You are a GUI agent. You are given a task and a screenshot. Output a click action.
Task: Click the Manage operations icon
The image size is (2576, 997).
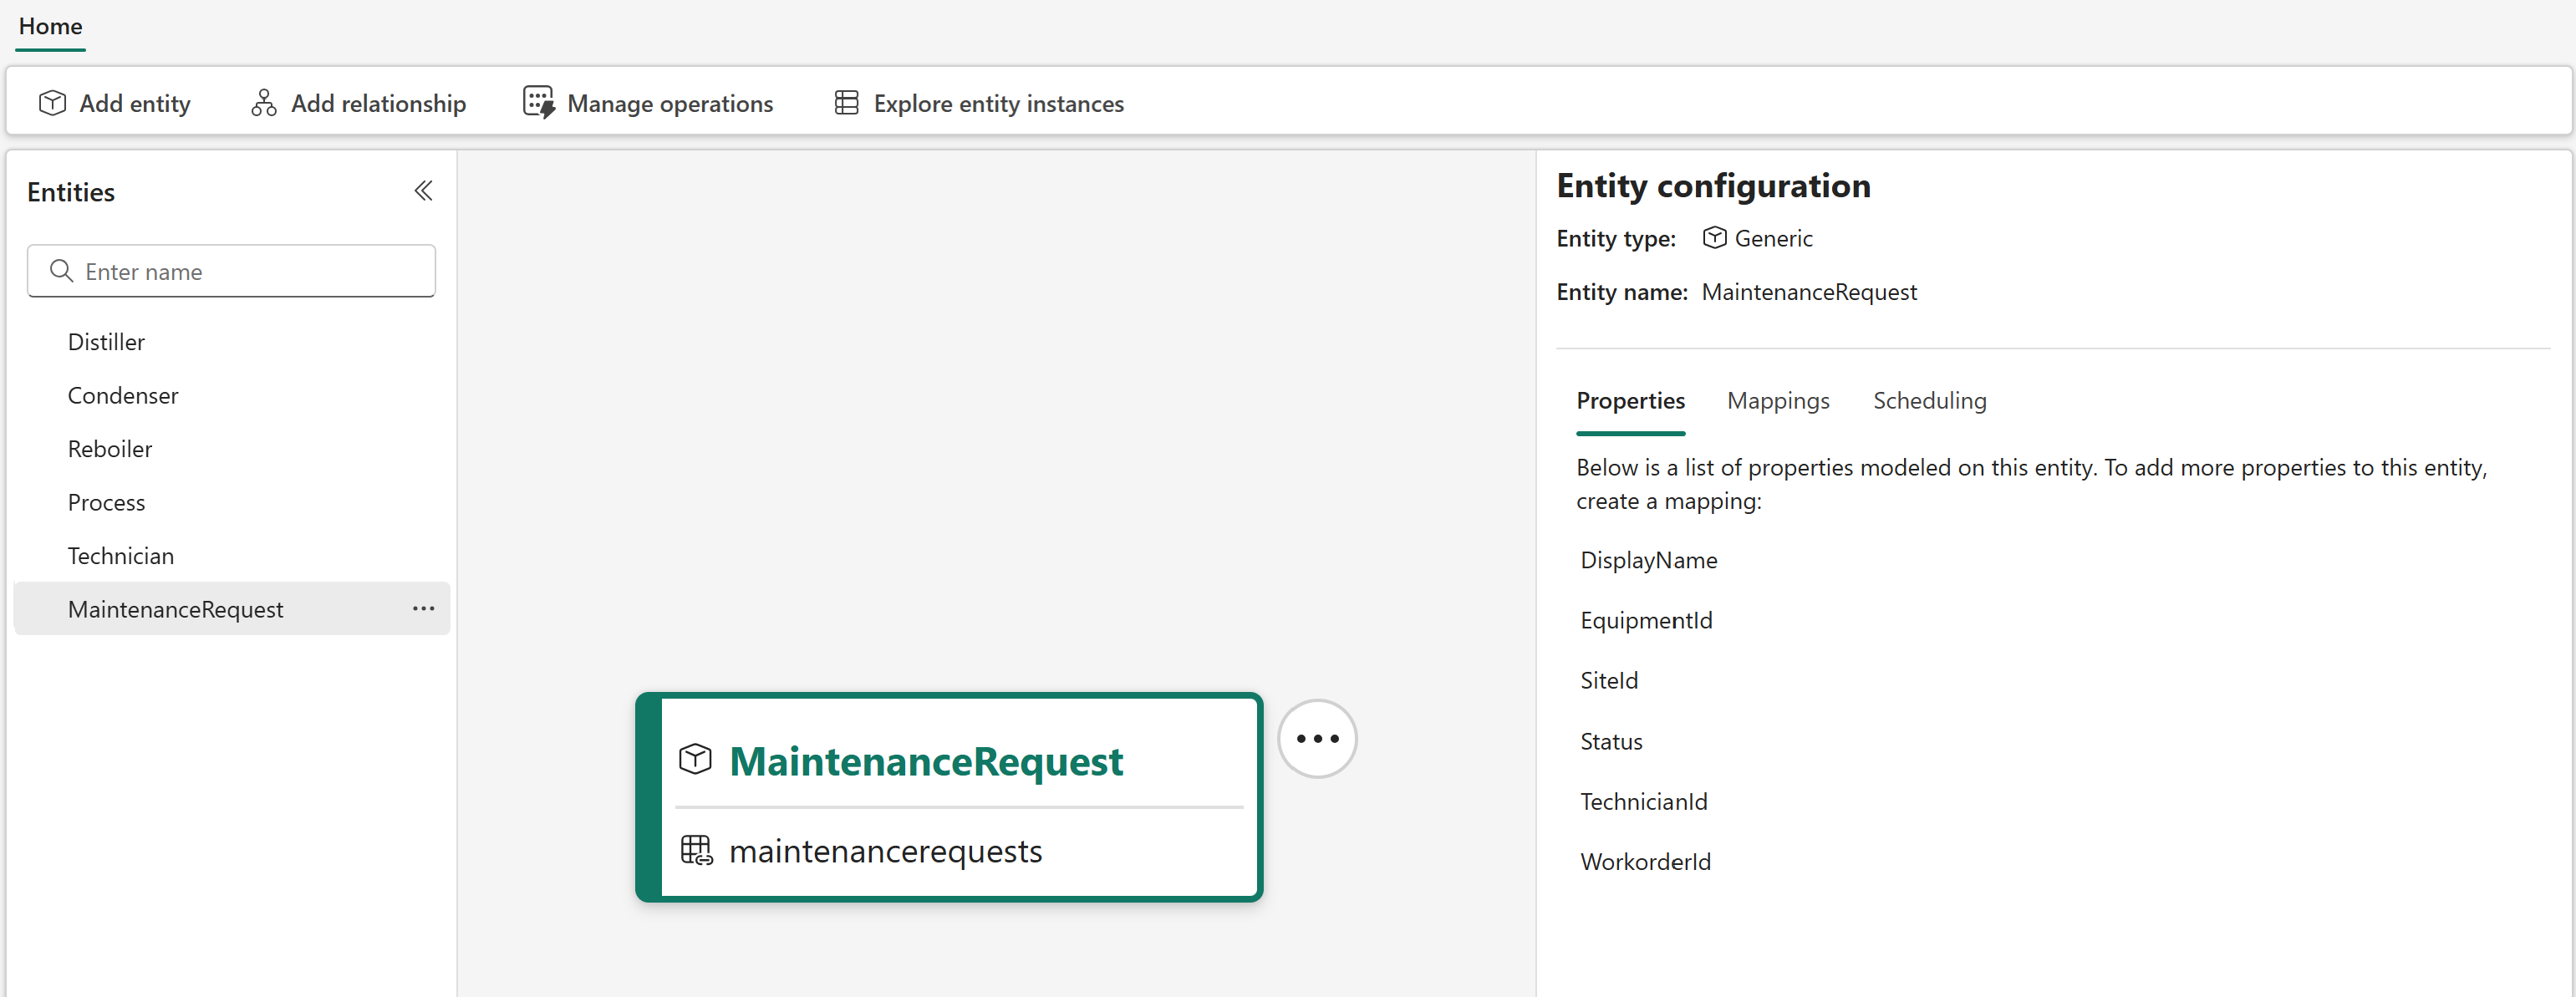coord(538,103)
